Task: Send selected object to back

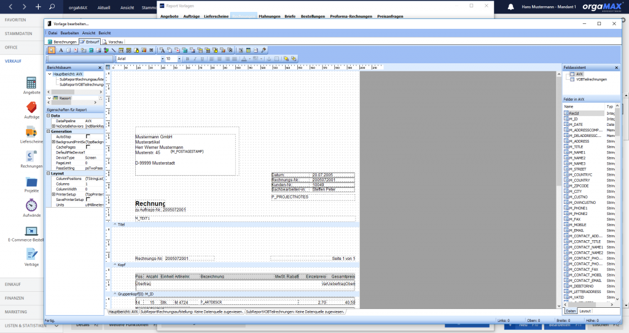Action: pos(294,58)
